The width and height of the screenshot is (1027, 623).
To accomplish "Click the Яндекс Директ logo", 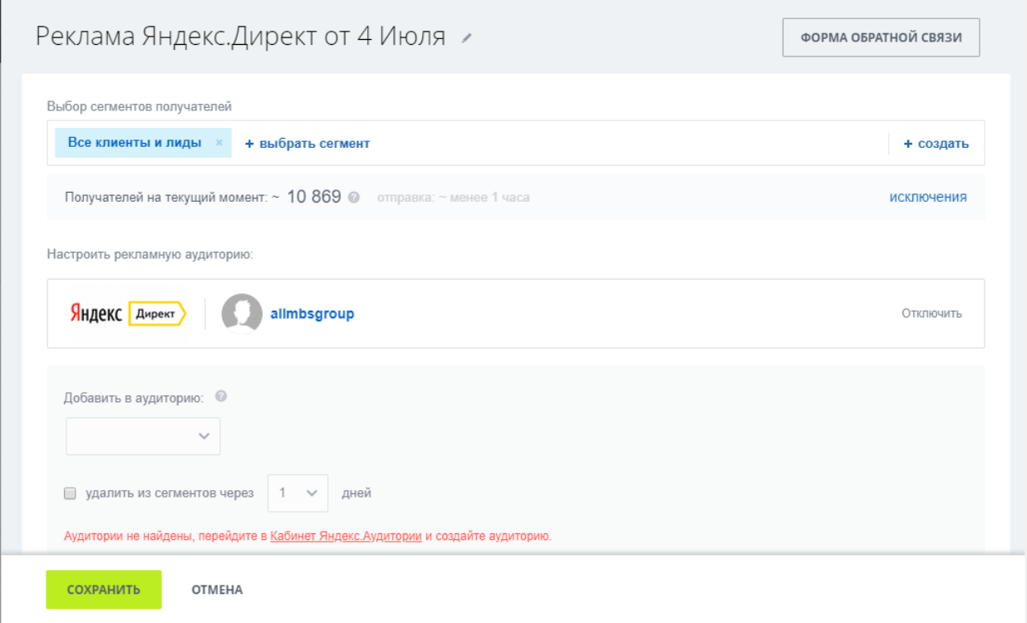I will click(129, 313).
